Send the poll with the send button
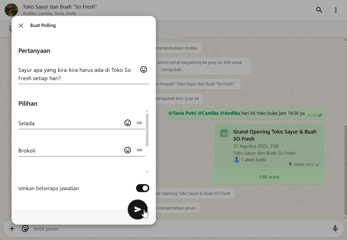Image resolution: width=347 pixels, height=240 pixels. click(x=138, y=210)
